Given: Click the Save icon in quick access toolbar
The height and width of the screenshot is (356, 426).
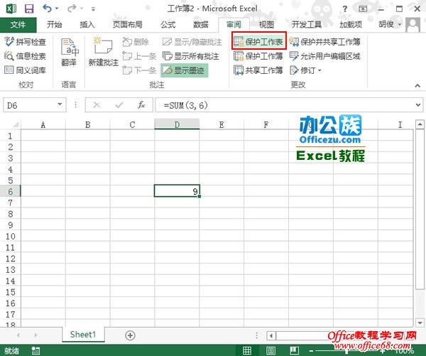Looking at the screenshot, I should coord(29,9).
